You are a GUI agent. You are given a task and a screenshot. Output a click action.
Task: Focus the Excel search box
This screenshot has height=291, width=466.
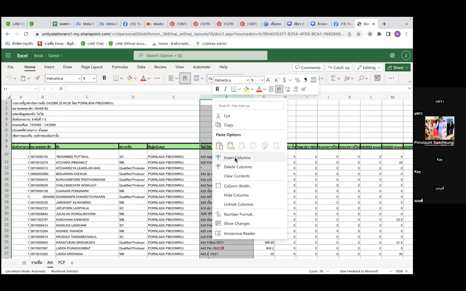pos(201,56)
